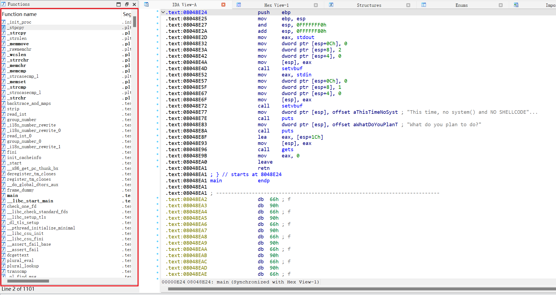Click the IDA View-A tab icon
Screen dimensions: 556x295
(146, 5)
